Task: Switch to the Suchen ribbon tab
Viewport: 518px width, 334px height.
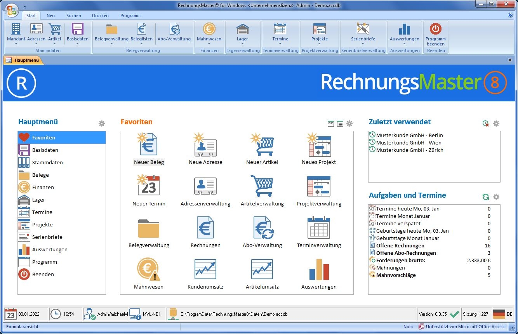Action: [x=74, y=16]
